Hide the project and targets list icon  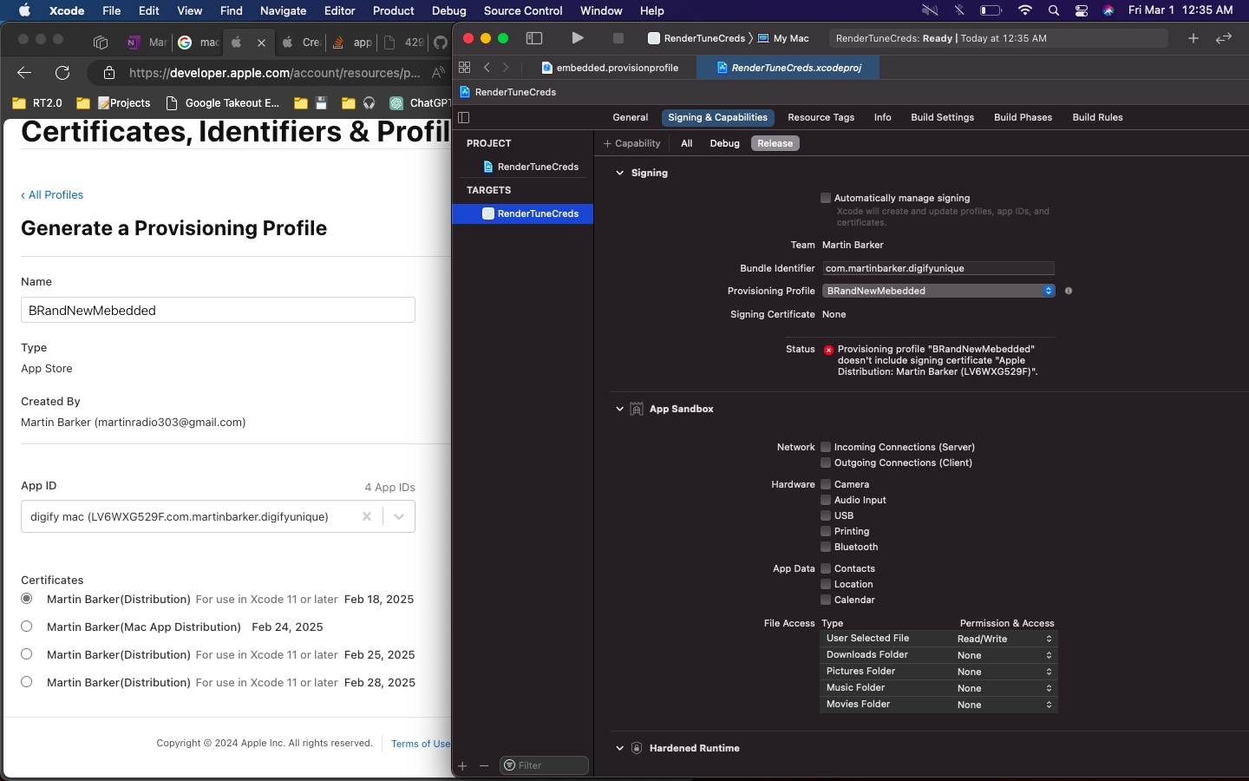pyautogui.click(x=464, y=118)
